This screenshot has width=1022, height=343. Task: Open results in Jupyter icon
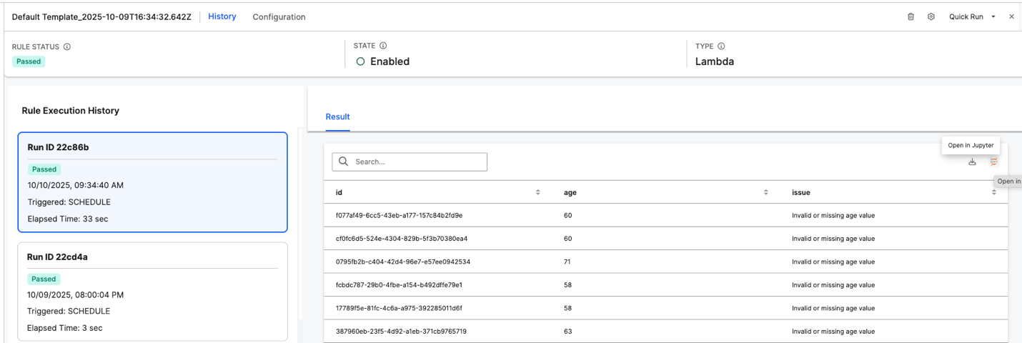[993, 162]
